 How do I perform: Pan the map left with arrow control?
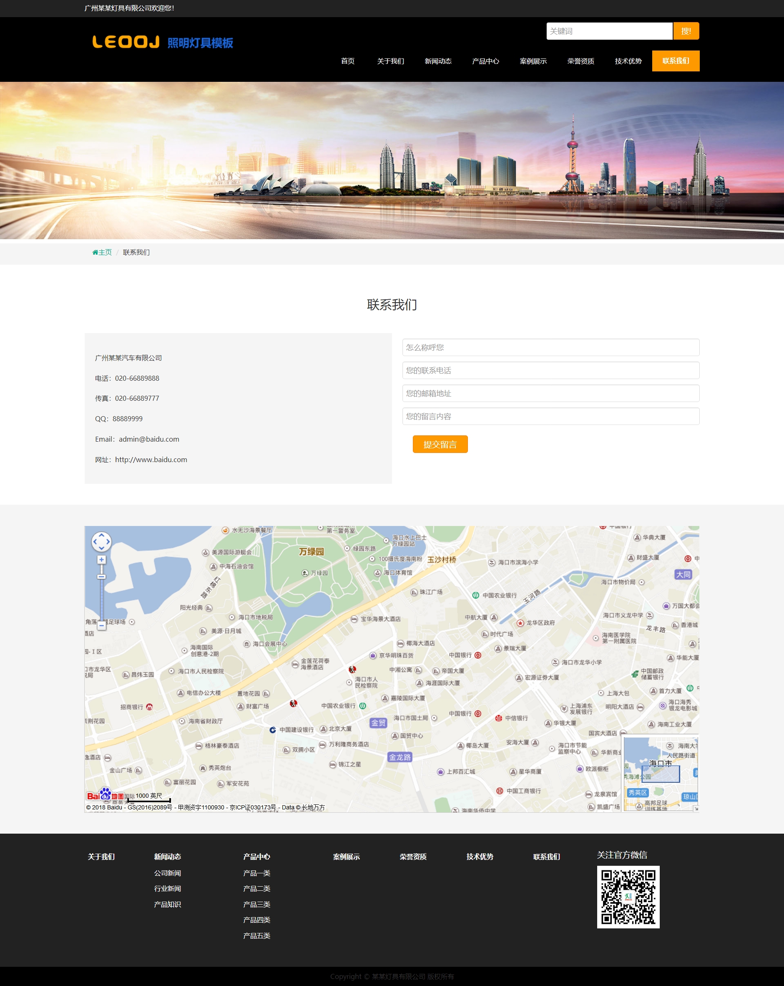[95, 542]
